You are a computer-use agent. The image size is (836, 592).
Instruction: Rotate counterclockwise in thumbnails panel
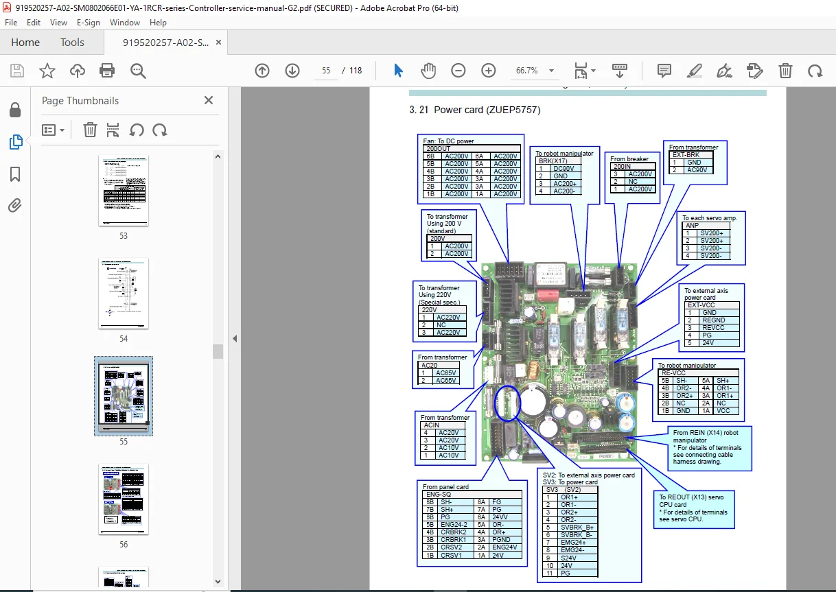point(137,130)
